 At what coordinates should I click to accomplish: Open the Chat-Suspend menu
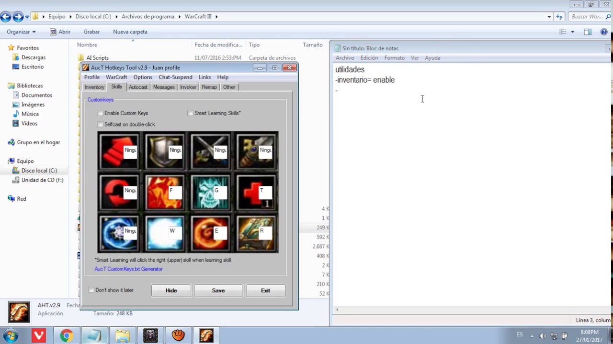click(175, 77)
